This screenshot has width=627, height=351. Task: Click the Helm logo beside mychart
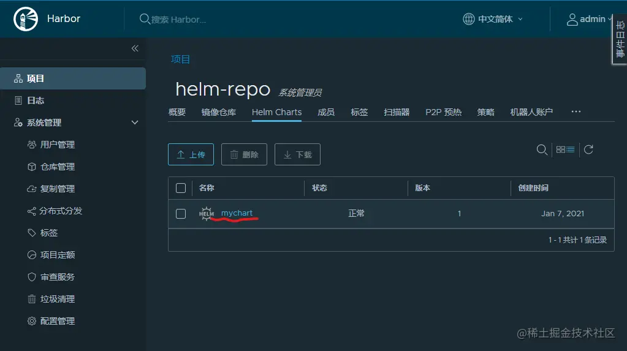click(207, 213)
